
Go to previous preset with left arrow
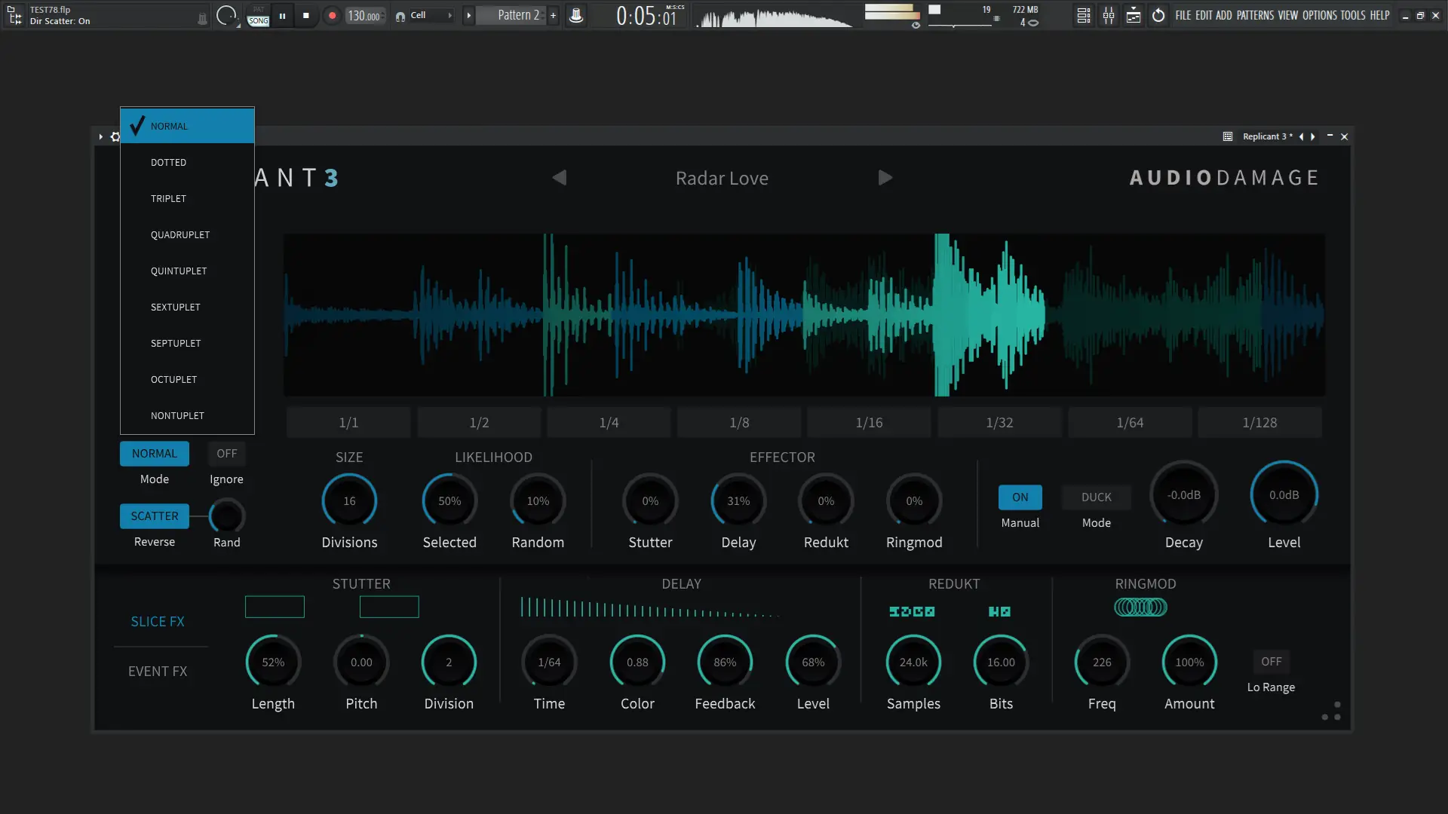(559, 178)
